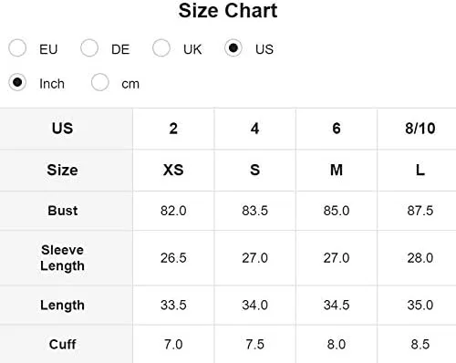Select the DE sizing radio button
This screenshot has width=456, height=363.
tap(89, 48)
